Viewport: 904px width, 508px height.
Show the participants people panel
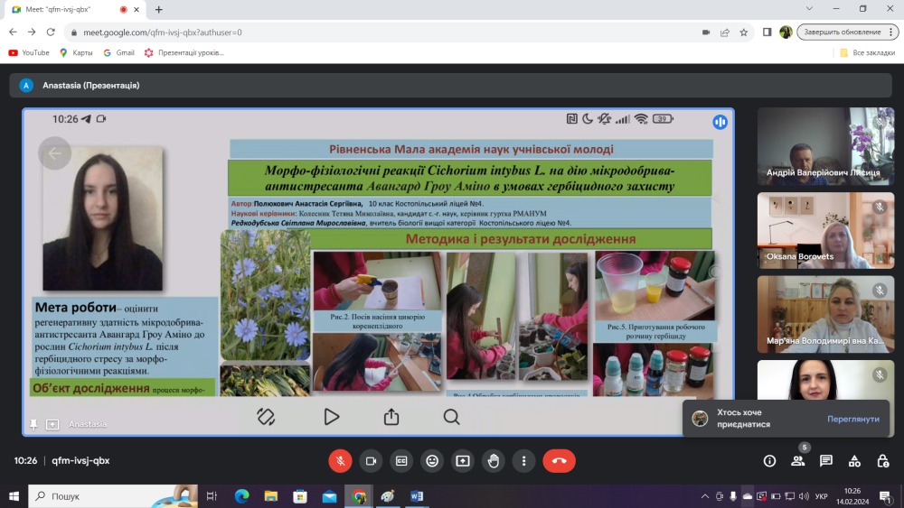(798, 461)
